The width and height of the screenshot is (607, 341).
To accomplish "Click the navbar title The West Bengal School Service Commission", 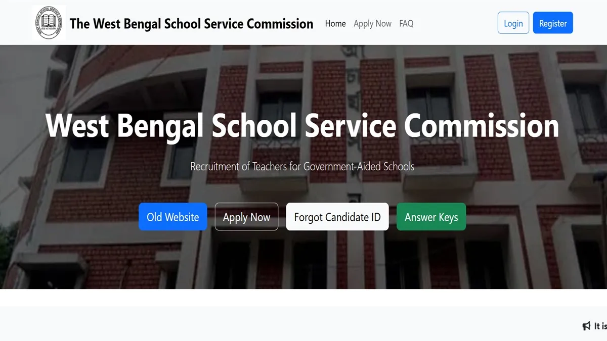I will pos(192,23).
